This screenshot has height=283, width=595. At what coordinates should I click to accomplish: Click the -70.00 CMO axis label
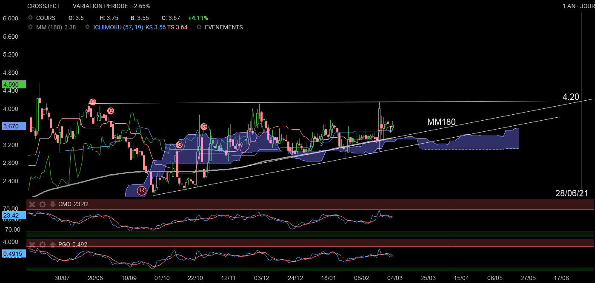click(x=11, y=229)
